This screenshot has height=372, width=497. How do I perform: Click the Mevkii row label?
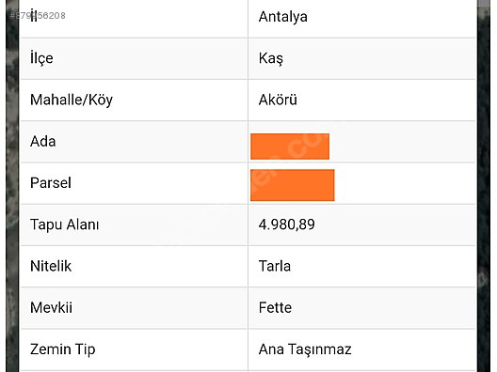pyautogui.click(x=51, y=307)
